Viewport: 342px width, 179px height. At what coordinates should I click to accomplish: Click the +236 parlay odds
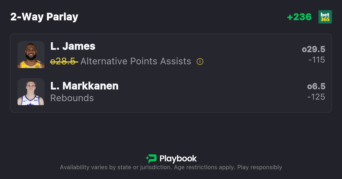pos(299,17)
